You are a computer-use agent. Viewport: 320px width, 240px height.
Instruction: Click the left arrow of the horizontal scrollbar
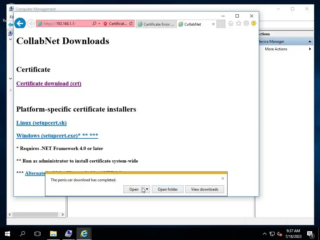10,214
